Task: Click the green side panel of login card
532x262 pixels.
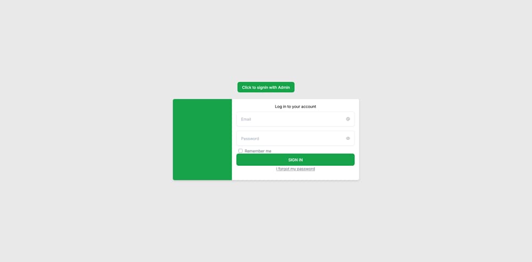Action: pyautogui.click(x=202, y=140)
